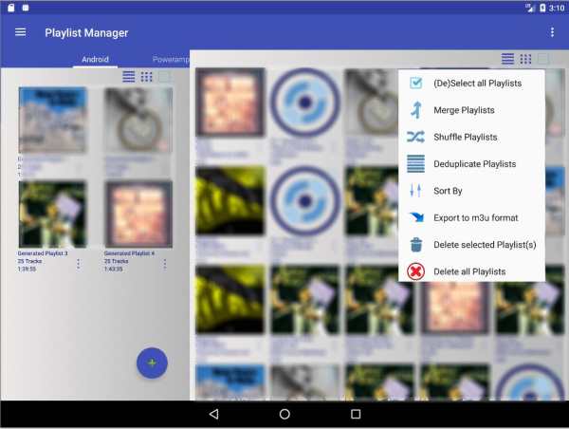Viewport: 569px width, 429px height.
Task: Tap the Generated Playlist 4 title text
Action: coord(129,253)
